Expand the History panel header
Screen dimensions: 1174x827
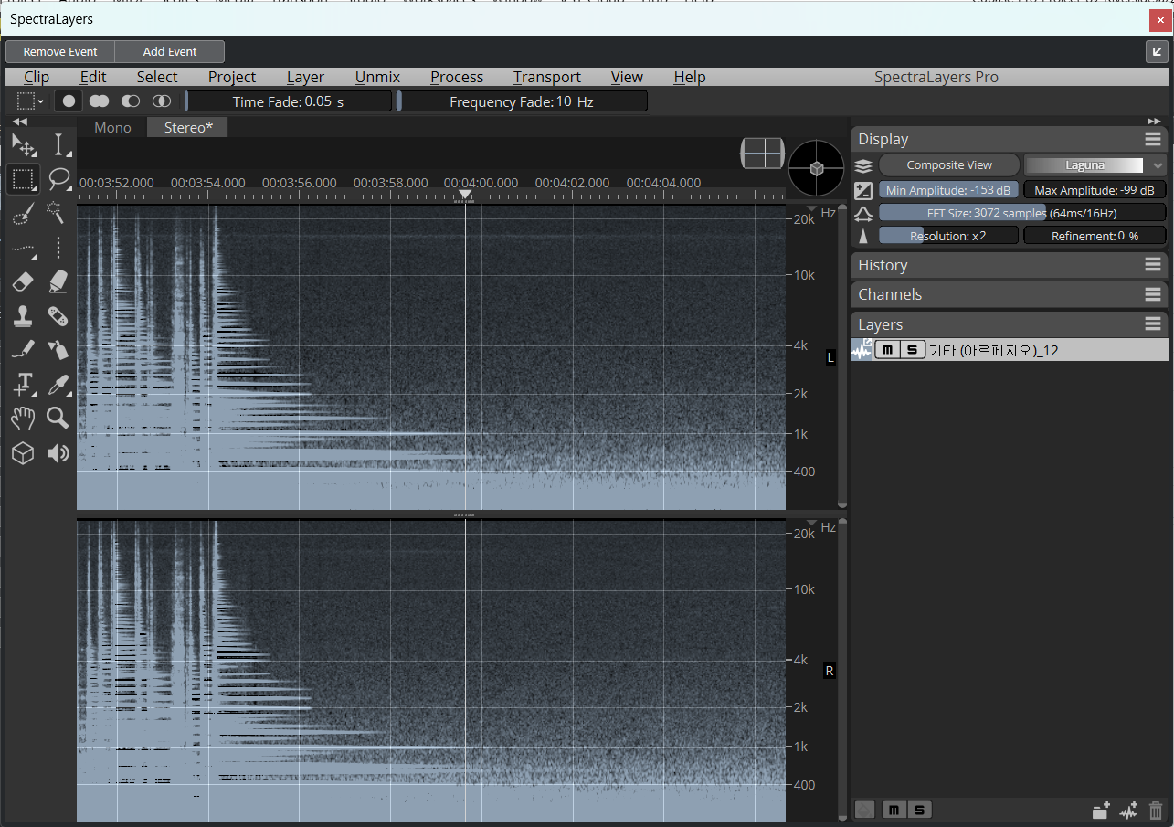(1010, 265)
